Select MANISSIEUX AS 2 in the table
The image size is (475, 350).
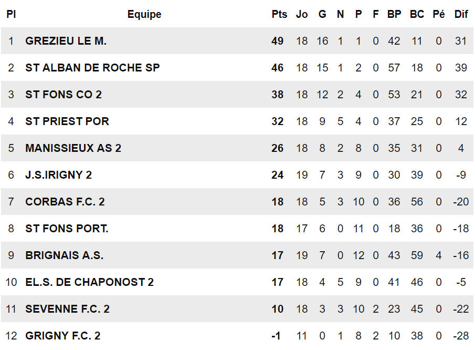pos(73,148)
